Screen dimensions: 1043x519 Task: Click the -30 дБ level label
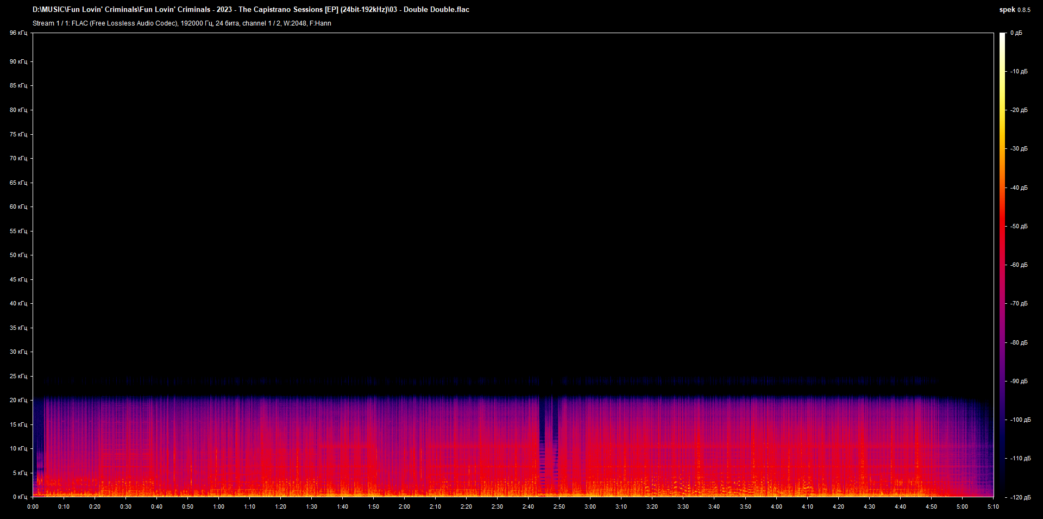[1019, 149]
